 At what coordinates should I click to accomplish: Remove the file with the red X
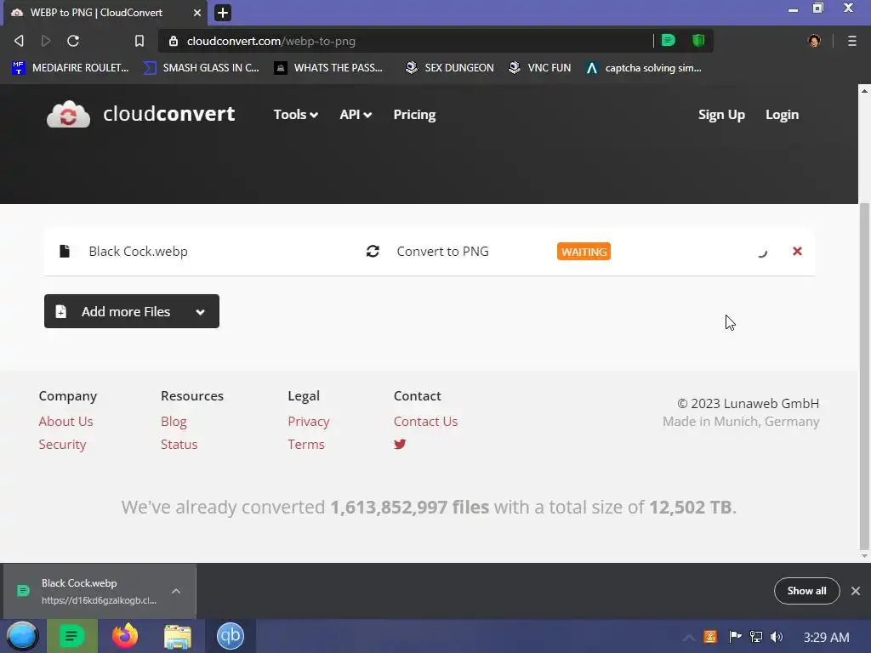796,251
